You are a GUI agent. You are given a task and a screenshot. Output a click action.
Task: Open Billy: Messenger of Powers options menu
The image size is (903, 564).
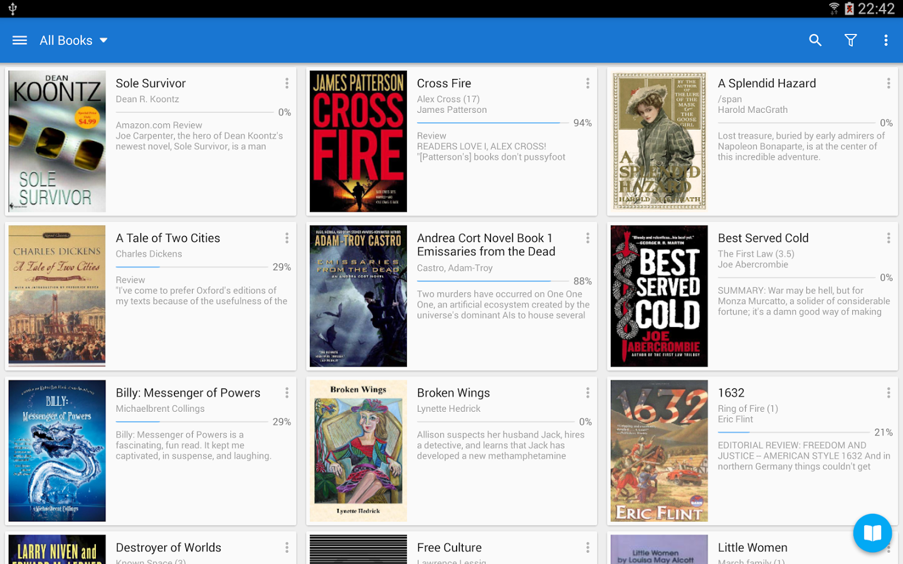click(x=287, y=393)
